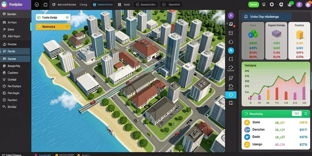Viewport: 312px width, 156px height.
Task: Click the green button in the top bar
Action: coord(253,5)
